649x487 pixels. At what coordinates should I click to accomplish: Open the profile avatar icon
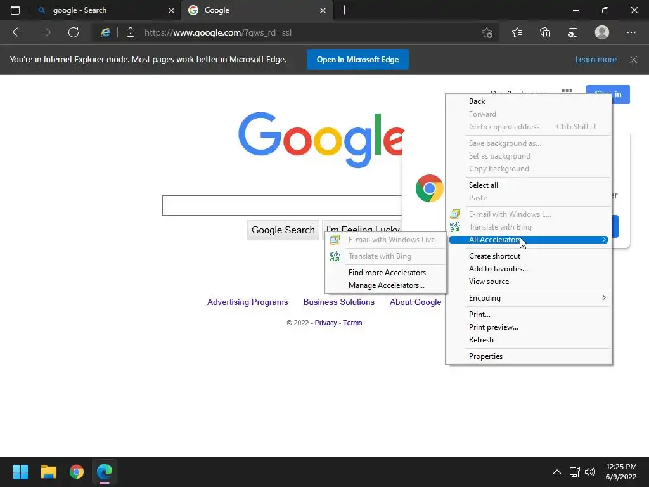tap(602, 32)
